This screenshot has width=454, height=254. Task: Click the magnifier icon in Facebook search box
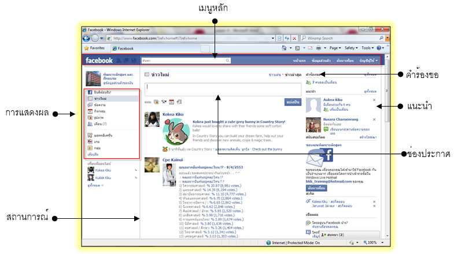tap(228, 61)
